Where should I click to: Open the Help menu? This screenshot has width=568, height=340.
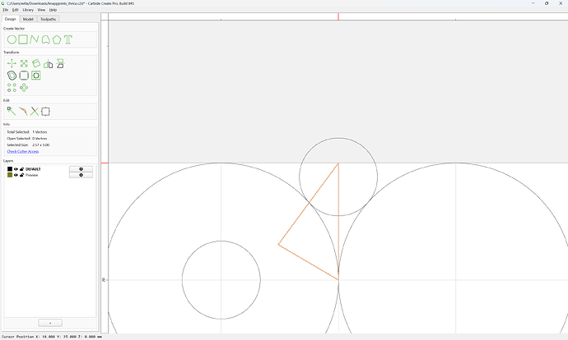(x=53, y=10)
